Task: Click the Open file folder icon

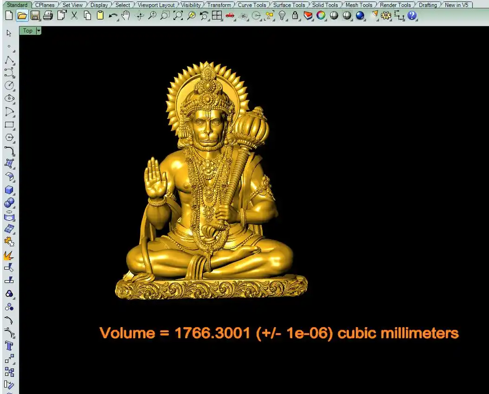Action: (x=22, y=15)
